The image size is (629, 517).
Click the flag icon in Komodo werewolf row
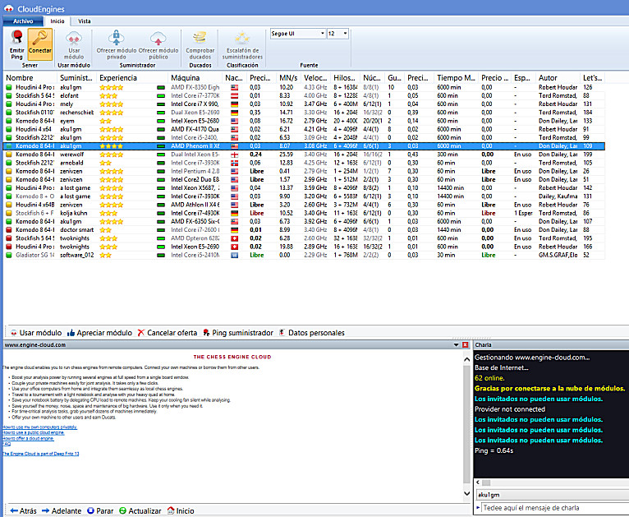[x=234, y=155]
